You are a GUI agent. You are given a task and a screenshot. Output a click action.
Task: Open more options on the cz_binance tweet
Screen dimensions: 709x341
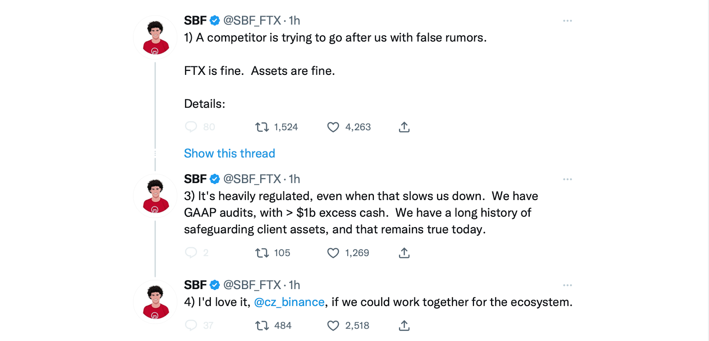click(568, 285)
